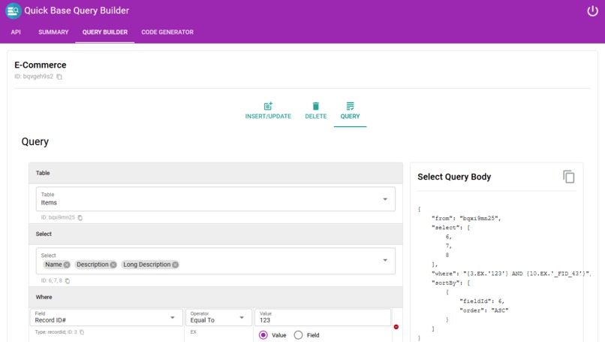
Task: Click the "from": "bqxi9mn25" line
Action: point(466,218)
